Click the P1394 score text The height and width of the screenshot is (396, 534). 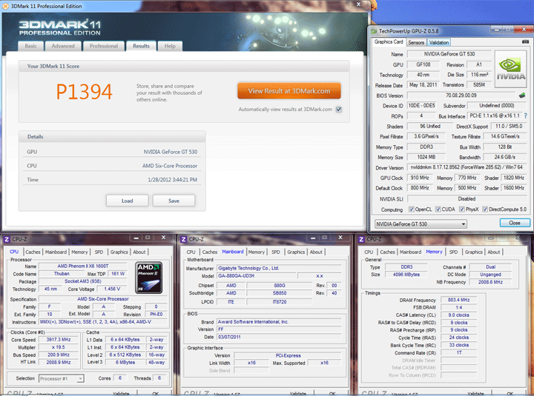(x=84, y=92)
